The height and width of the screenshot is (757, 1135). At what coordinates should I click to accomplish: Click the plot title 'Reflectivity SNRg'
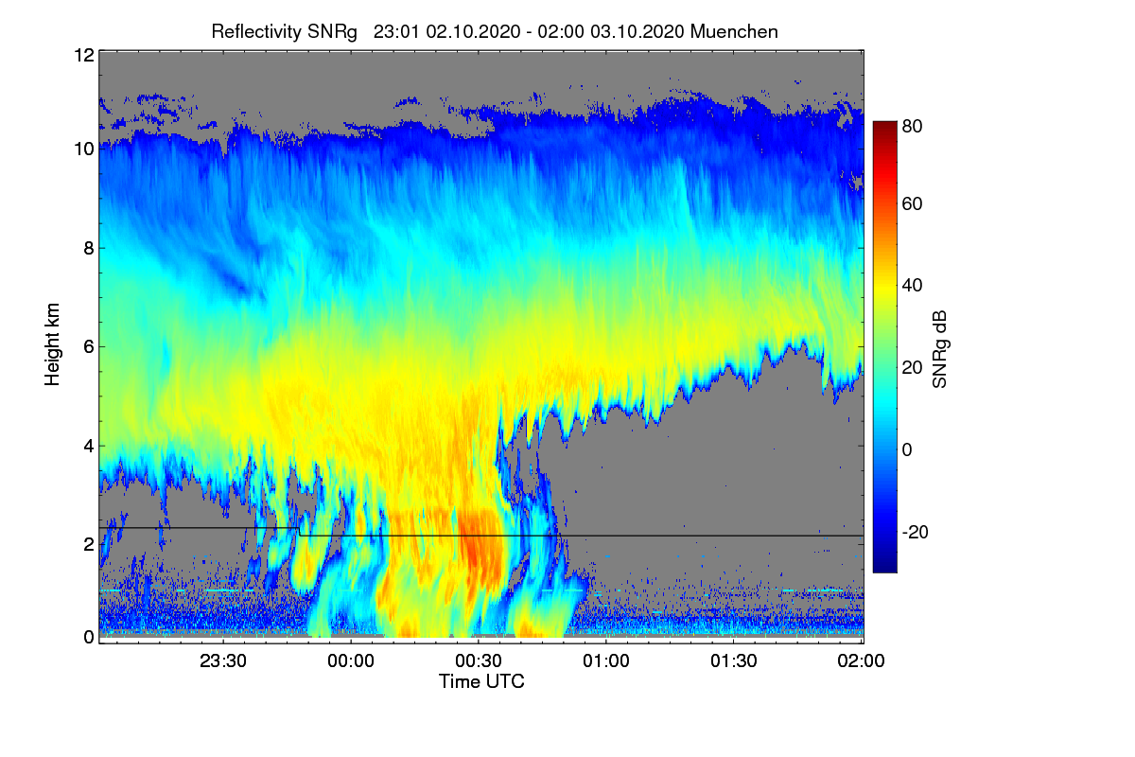click(285, 31)
